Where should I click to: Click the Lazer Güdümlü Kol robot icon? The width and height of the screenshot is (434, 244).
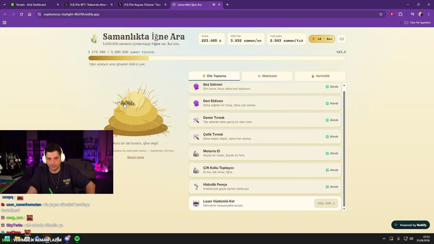[x=196, y=203]
